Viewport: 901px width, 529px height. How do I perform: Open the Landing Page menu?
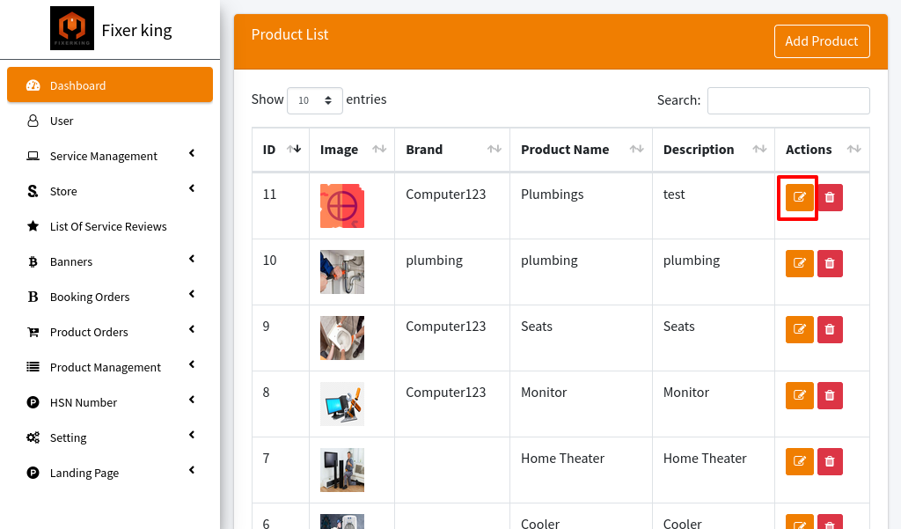(110, 473)
